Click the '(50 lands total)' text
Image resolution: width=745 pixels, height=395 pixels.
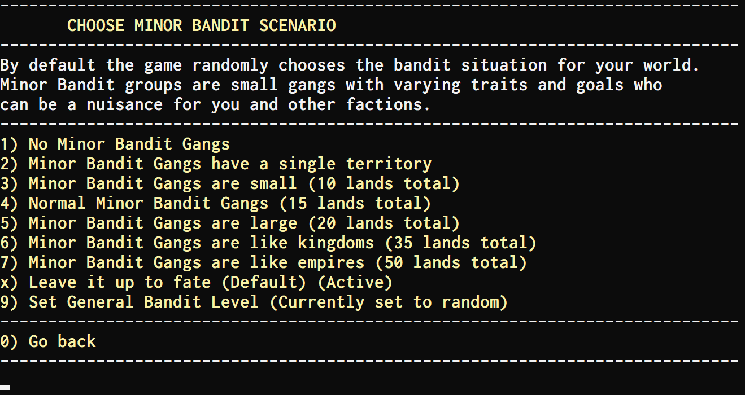(x=451, y=262)
